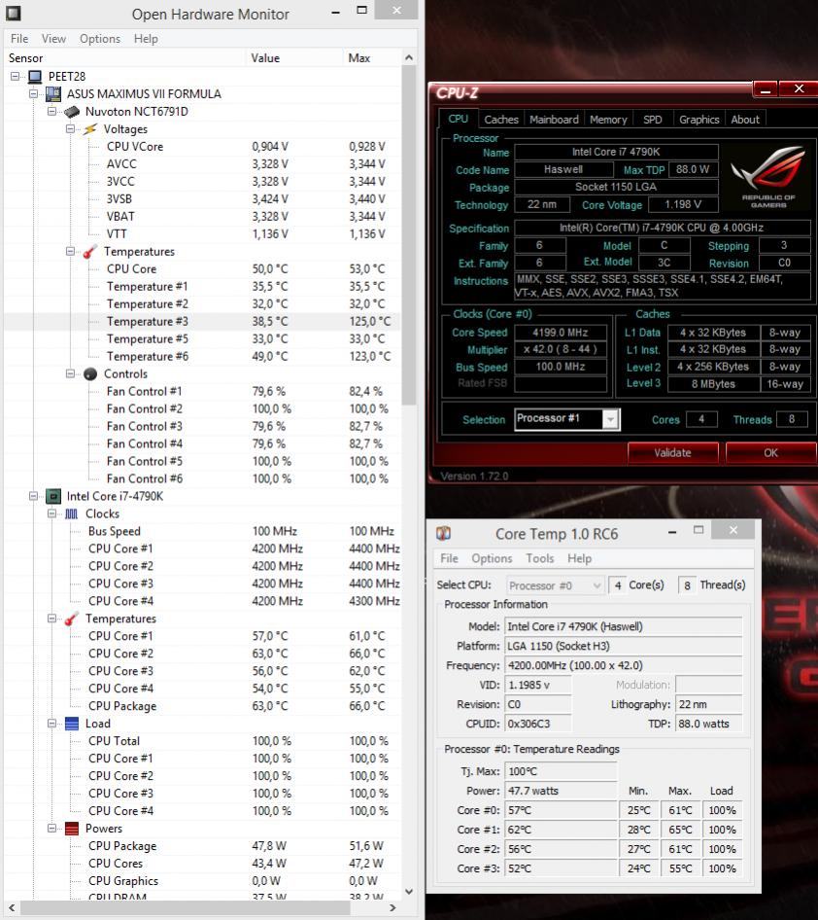This screenshot has width=818, height=920.
Task: Collapse the Controls group
Action: (x=70, y=373)
